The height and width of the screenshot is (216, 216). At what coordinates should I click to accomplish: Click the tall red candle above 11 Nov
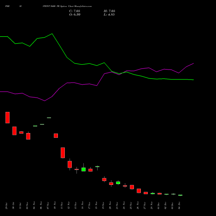point(63,152)
